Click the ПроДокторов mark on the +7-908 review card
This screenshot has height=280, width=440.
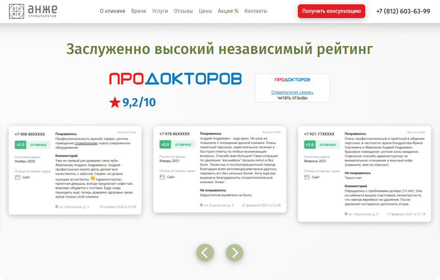tap(126, 132)
